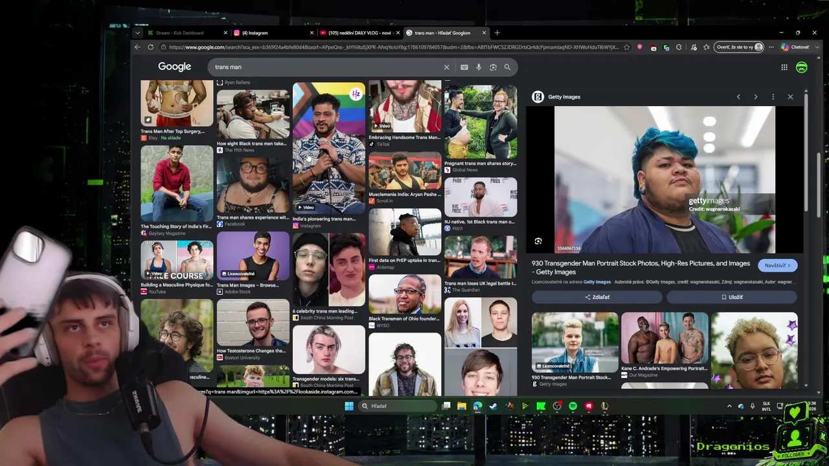This screenshot has height=466, width=829.
Task: Open the on-screen keyboard input tool
Action: (x=464, y=67)
